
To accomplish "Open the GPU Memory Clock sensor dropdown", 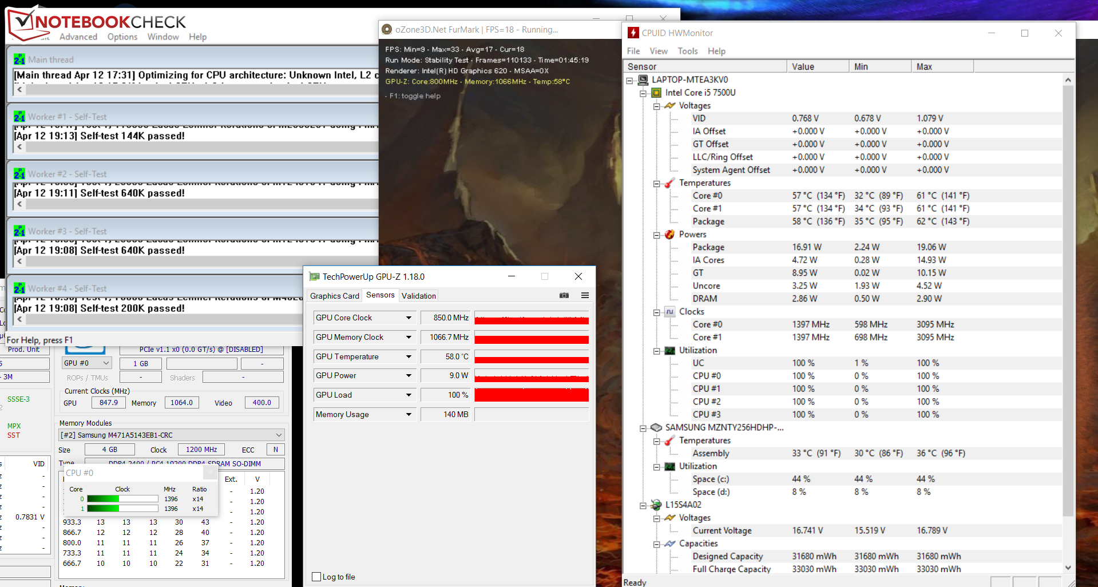I will coord(409,338).
